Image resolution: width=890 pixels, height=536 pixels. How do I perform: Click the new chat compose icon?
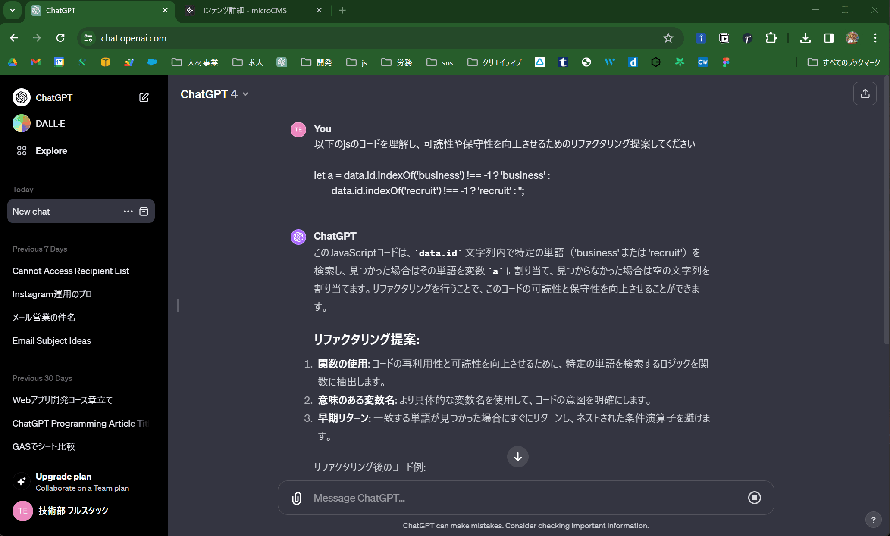144,97
